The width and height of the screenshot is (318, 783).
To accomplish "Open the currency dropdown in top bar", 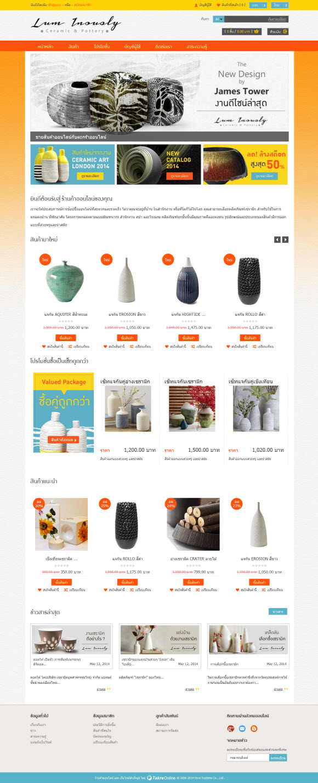I will click(x=258, y=5).
